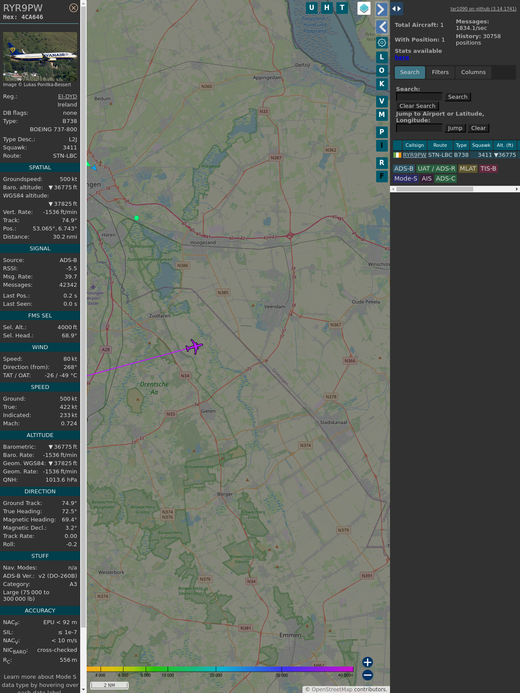Toggle the ADS-C source legend
520x693 pixels.
pyautogui.click(x=446, y=179)
